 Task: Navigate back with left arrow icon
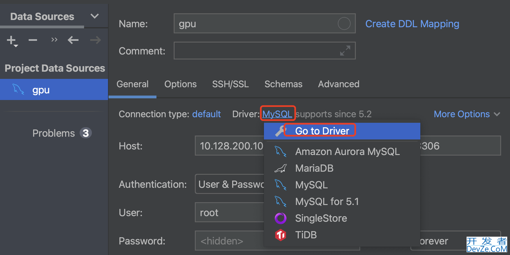[73, 40]
